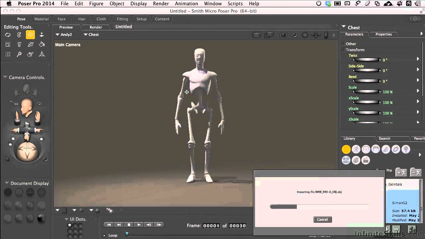Open the Render menu in menu bar

[160, 4]
